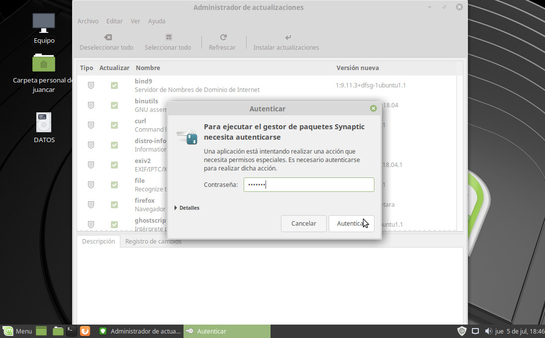Image resolution: width=545 pixels, height=338 pixels.
Task: Open the terminal from the taskbar
Action: tap(72, 331)
